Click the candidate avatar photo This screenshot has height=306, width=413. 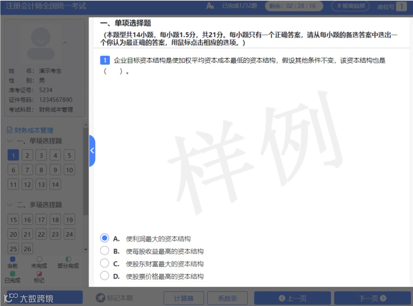(x=41, y=44)
